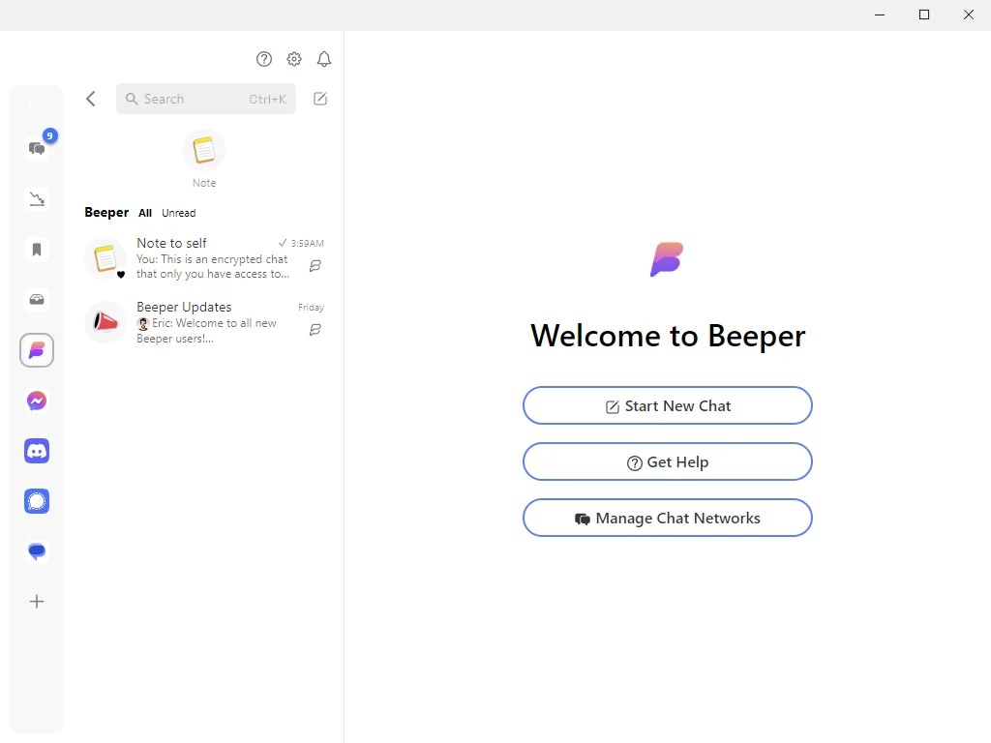
Task: Switch to the All filter tab
Action: tap(145, 213)
